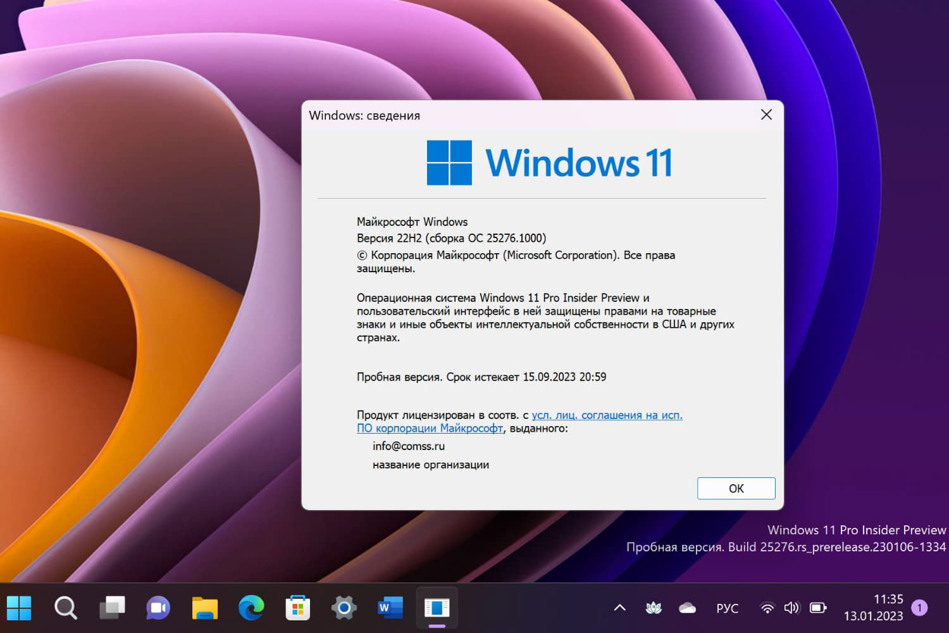Click the Windows 11 logo in the dialog
The image size is (949, 633).
[x=450, y=163]
